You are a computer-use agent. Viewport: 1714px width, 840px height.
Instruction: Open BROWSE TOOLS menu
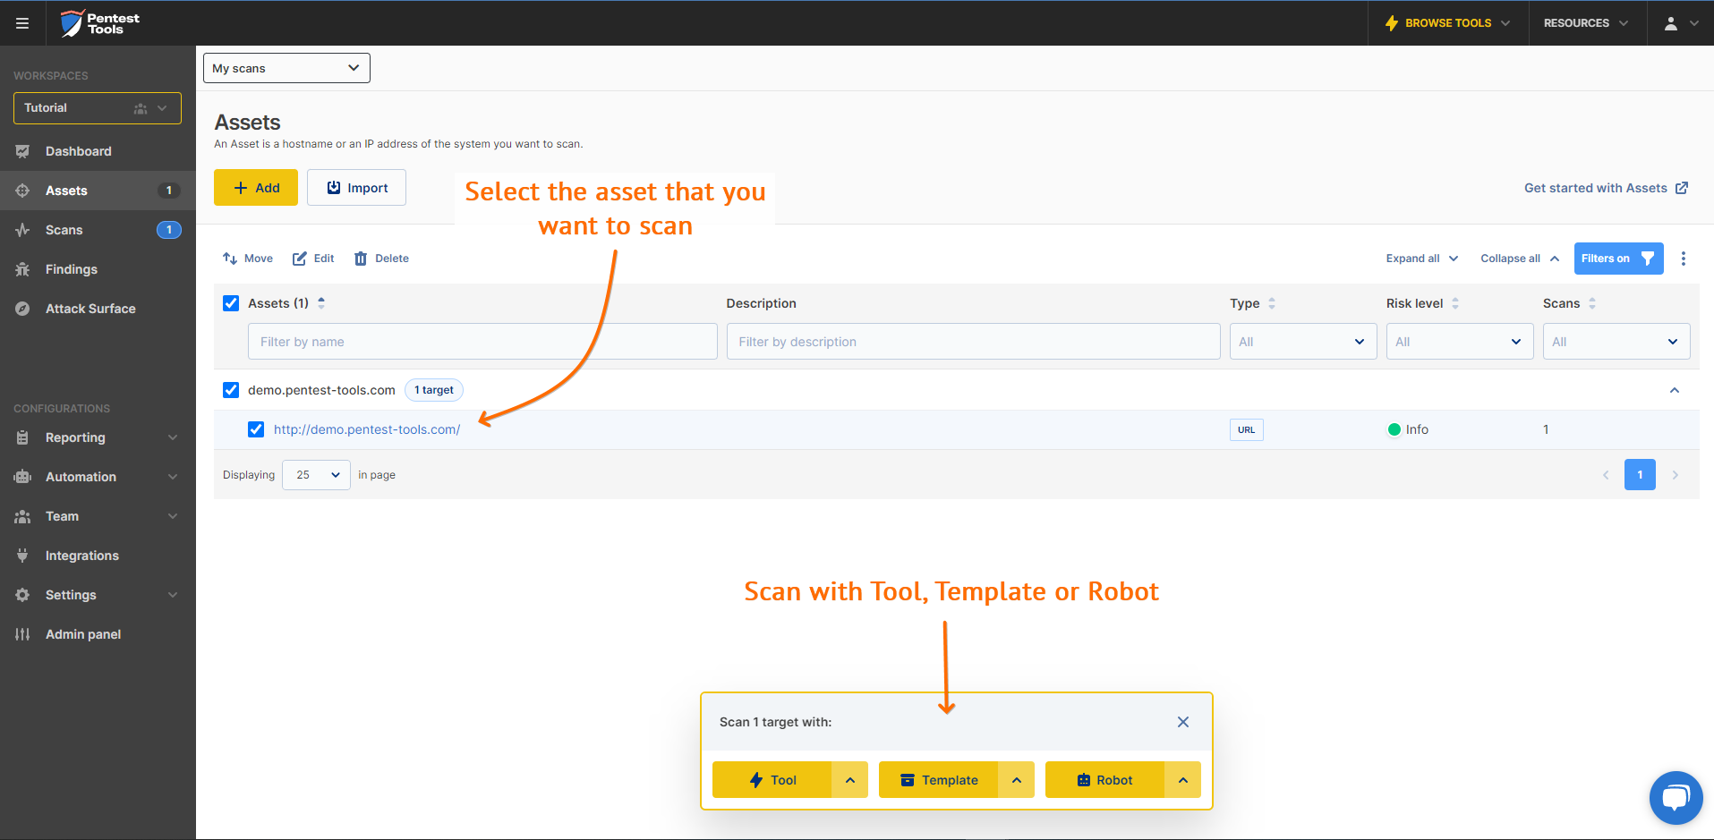pos(1447,23)
